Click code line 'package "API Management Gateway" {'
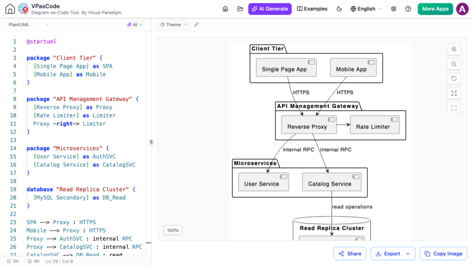The width and height of the screenshot is (473, 266). [x=82, y=99]
